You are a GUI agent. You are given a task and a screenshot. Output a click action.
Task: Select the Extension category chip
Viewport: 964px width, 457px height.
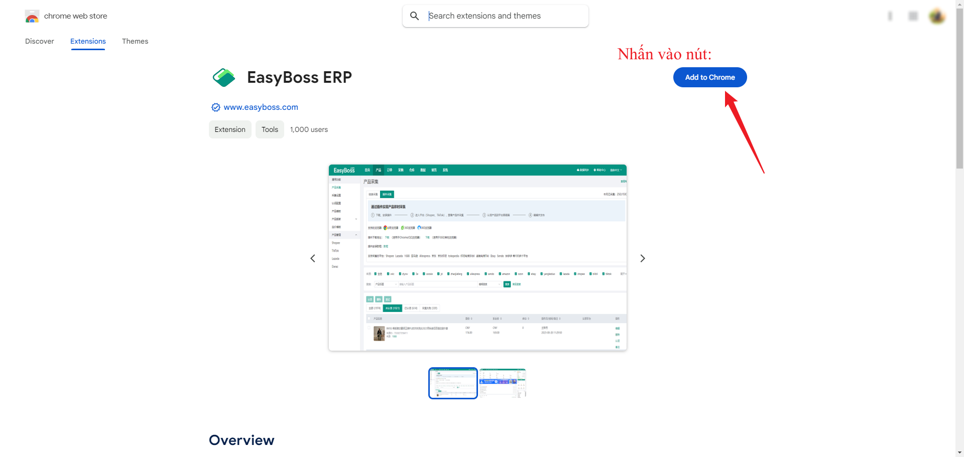[230, 129]
